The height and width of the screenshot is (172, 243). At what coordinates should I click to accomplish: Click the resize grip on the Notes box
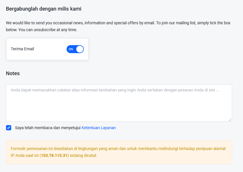(x=230, y=120)
